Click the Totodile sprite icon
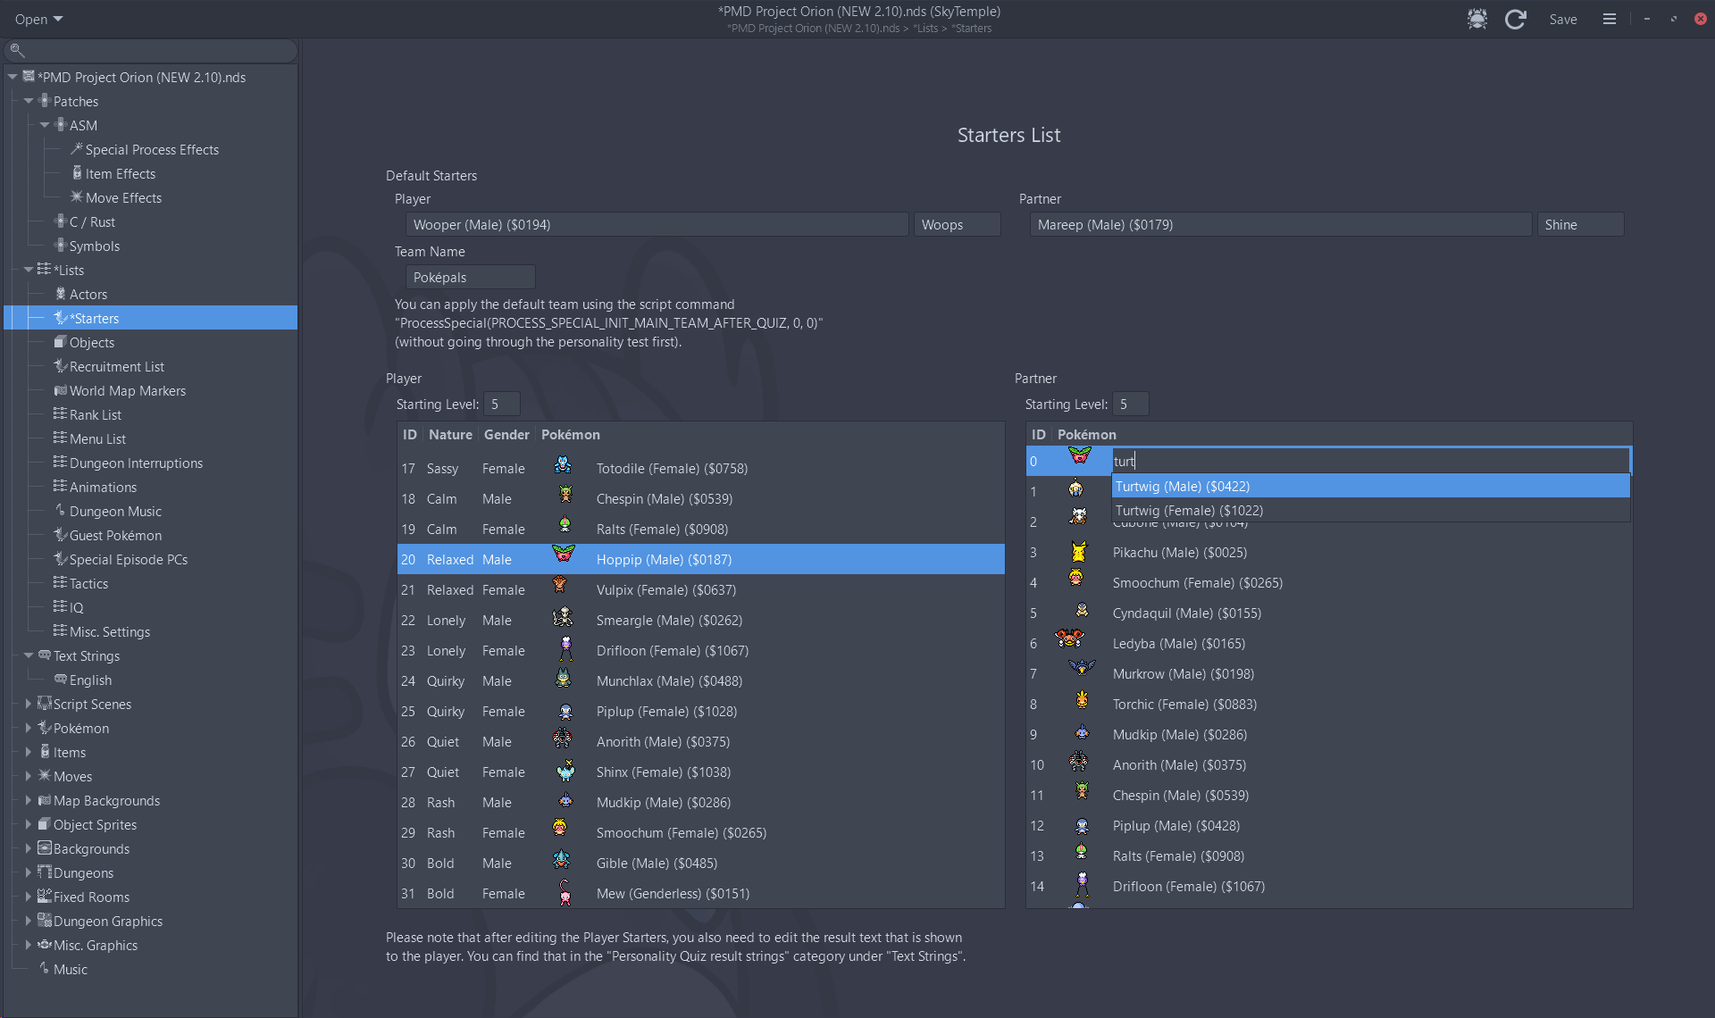1715x1018 pixels. coord(563,465)
